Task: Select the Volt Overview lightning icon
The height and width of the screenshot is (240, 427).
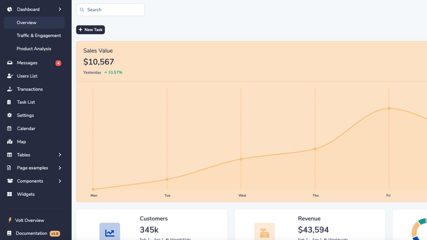Action: pyautogui.click(x=10, y=220)
